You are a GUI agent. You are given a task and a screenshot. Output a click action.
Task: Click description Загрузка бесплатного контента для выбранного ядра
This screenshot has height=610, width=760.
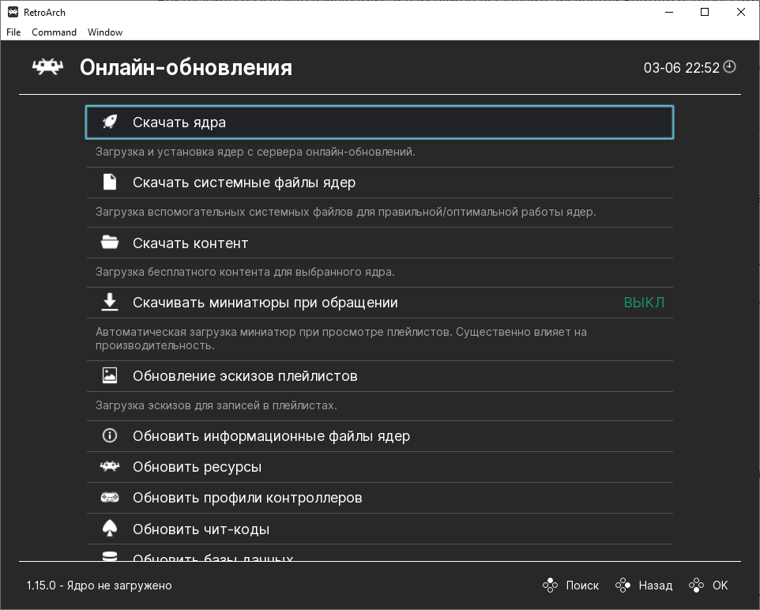245,272
